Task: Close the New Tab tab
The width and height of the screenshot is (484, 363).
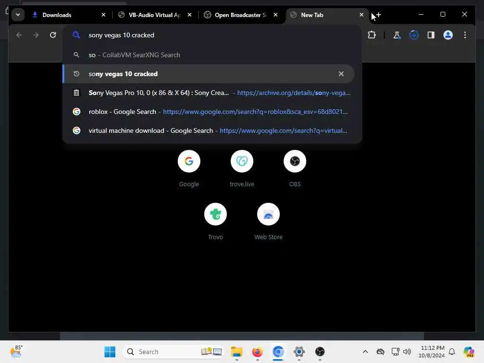Action: pos(362,15)
